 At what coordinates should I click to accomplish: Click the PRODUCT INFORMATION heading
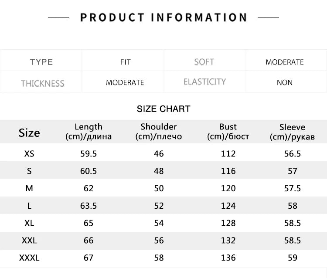163,17
